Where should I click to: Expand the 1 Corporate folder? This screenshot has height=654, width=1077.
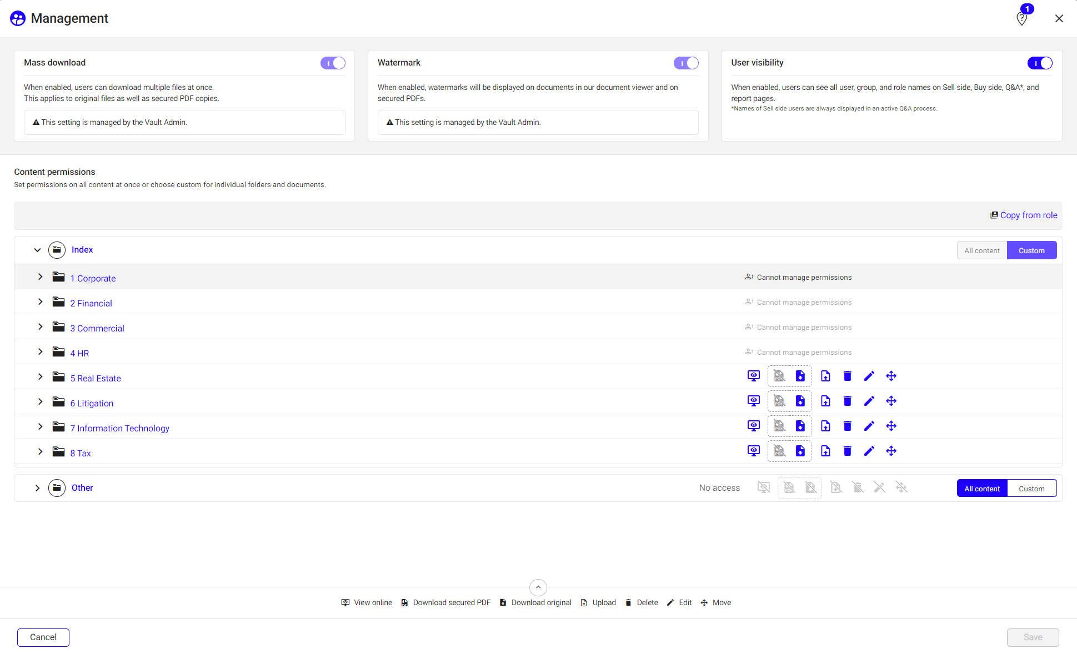click(x=40, y=276)
